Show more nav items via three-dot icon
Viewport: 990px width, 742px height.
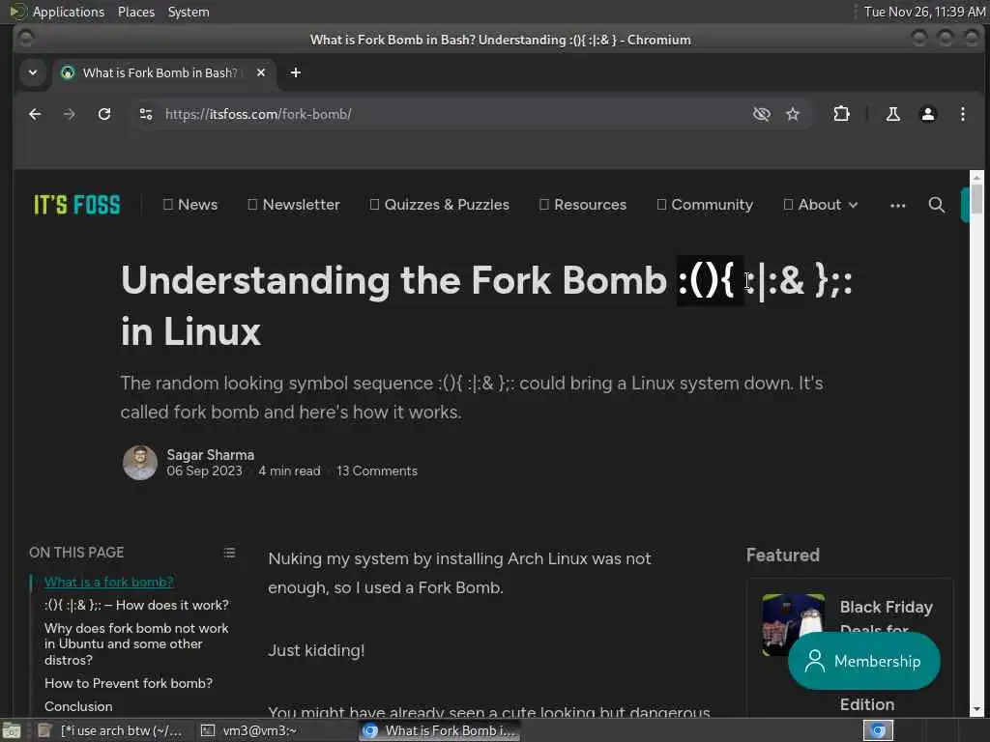coord(898,205)
